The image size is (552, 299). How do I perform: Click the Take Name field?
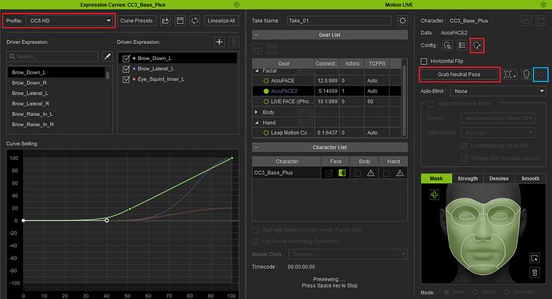point(338,21)
